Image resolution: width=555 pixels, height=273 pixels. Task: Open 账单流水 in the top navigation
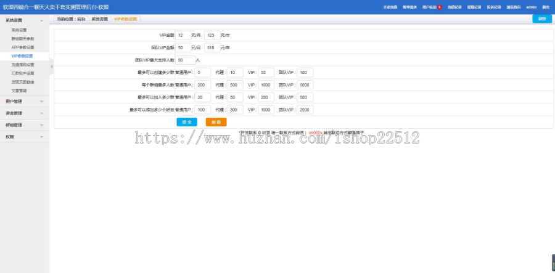[x=410, y=7]
